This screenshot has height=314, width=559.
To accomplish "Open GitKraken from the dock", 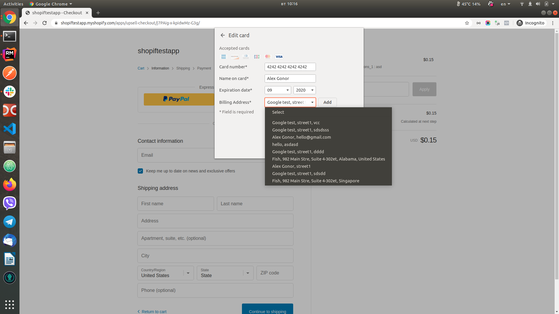I will click(10, 278).
